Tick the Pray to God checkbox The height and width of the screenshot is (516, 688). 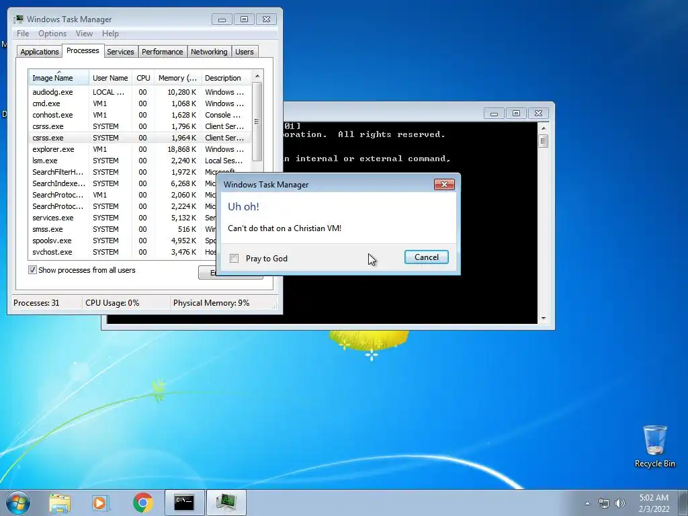point(234,259)
